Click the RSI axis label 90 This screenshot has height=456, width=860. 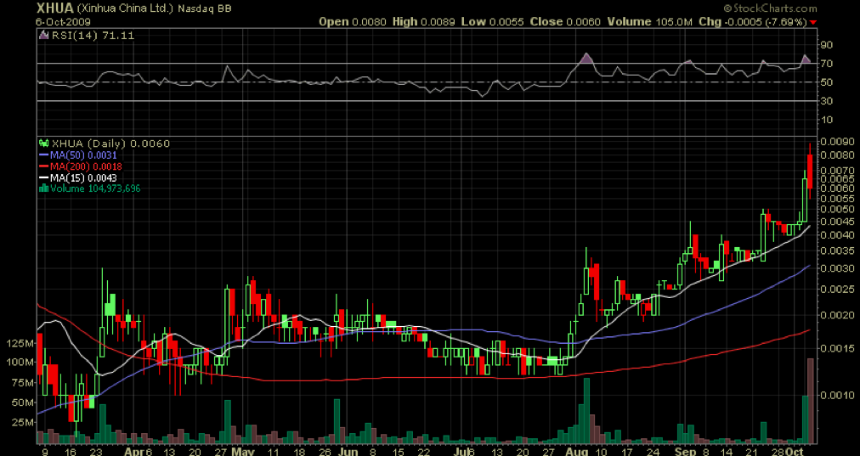(827, 45)
